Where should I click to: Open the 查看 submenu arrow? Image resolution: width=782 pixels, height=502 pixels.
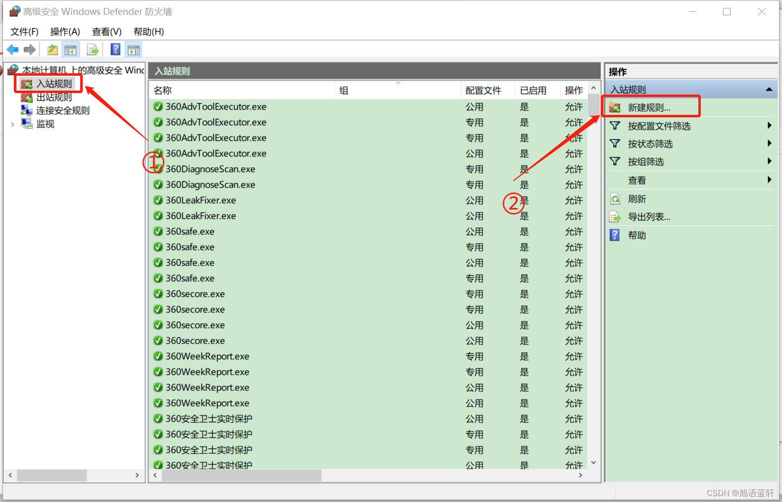(770, 179)
